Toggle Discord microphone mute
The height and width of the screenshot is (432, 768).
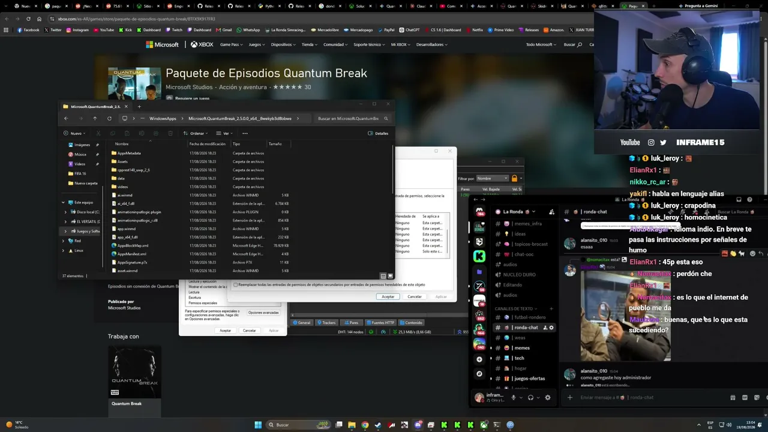513,397
